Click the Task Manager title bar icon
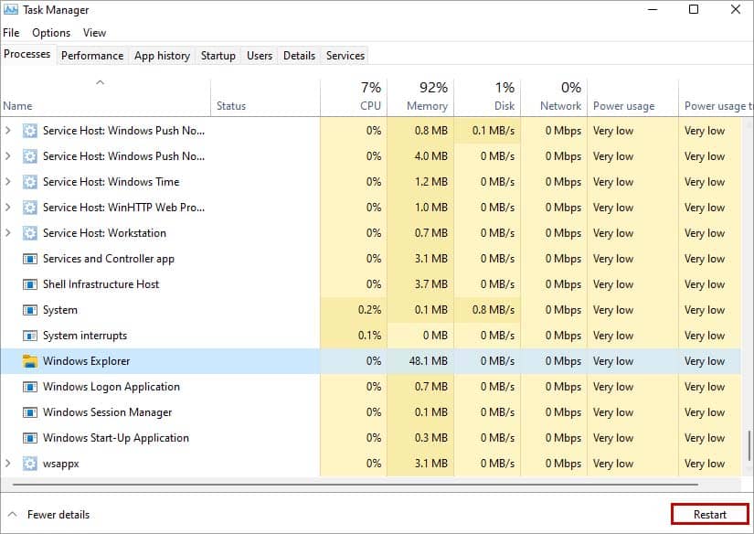The width and height of the screenshot is (754, 534). (x=11, y=10)
